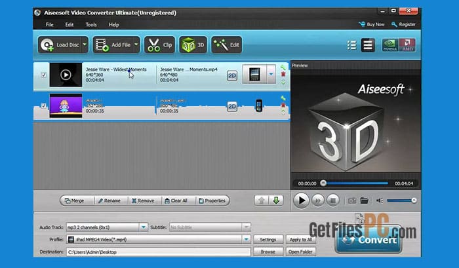This screenshot has width=459, height=268.
Task: Click green edit icon on second row
Action: (283, 98)
